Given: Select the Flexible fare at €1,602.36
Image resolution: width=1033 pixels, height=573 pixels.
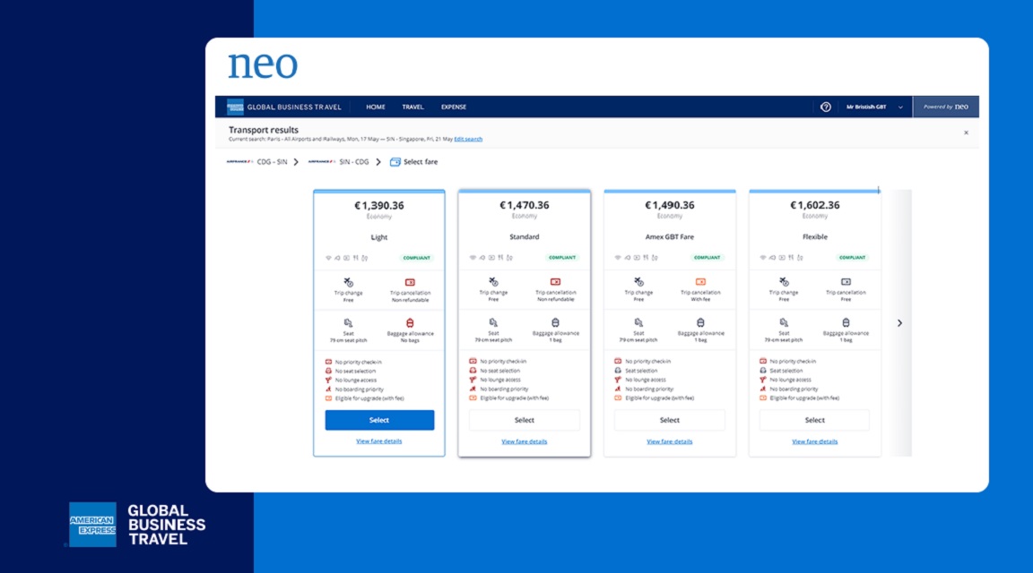Looking at the screenshot, I should click(x=814, y=420).
